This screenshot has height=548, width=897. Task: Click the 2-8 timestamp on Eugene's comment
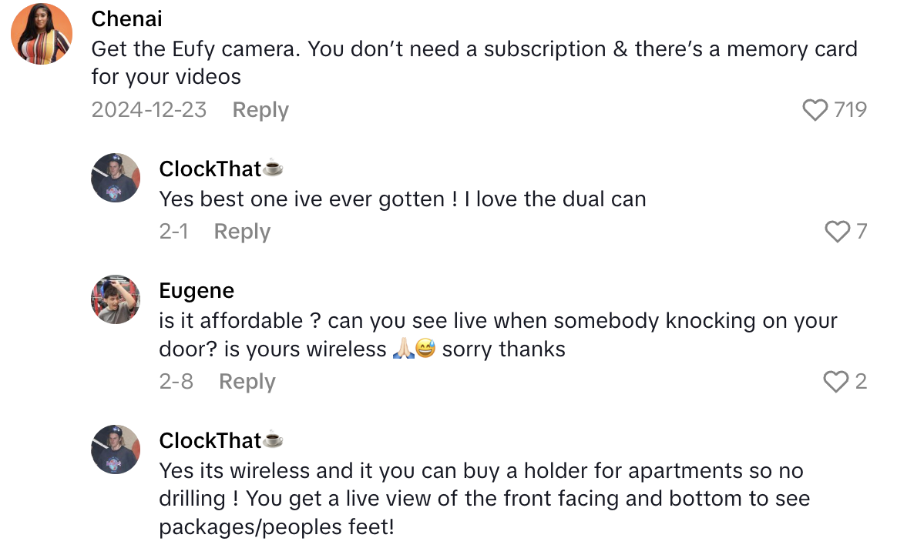[176, 382]
